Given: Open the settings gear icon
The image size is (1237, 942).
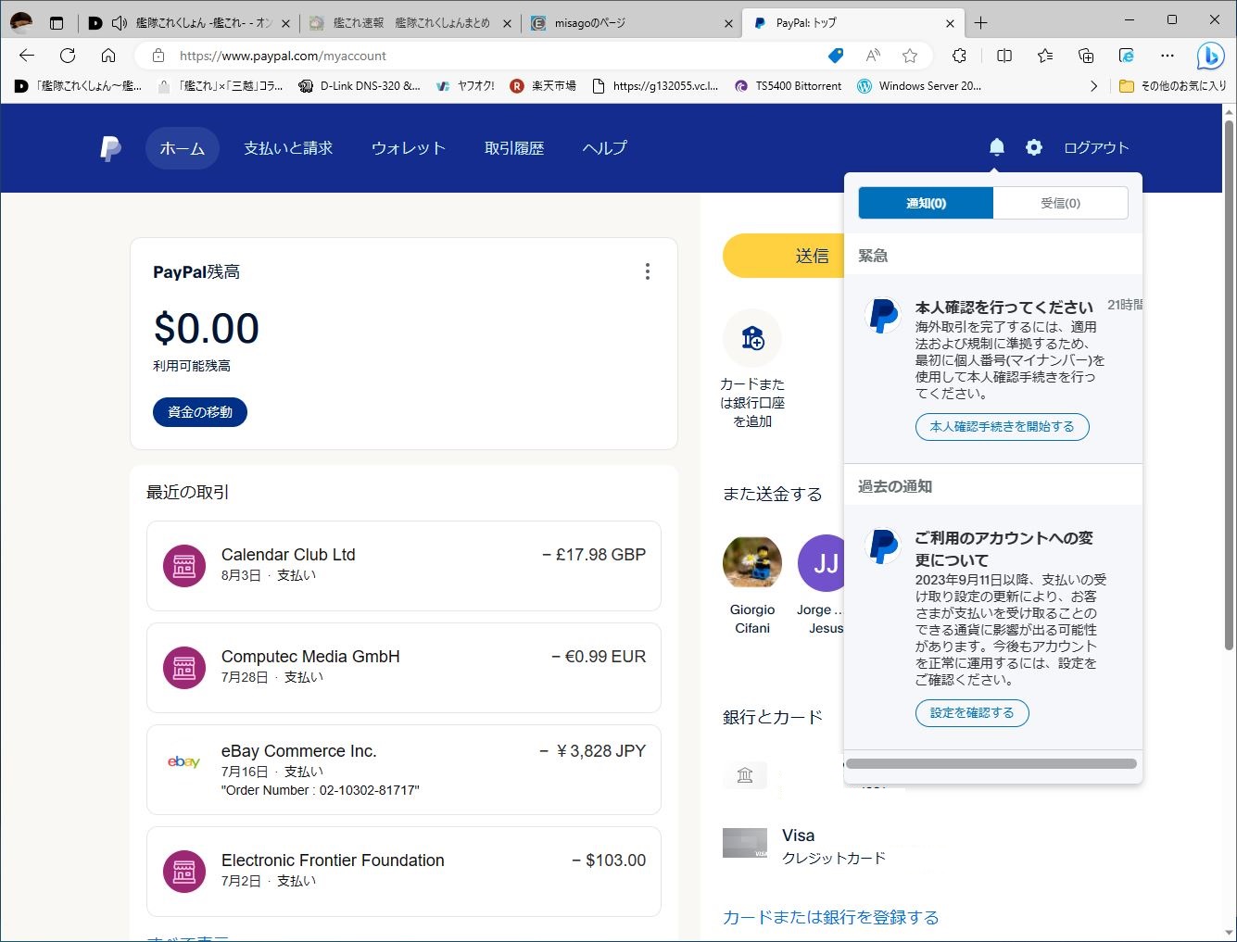Looking at the screenshot, I should pyautogui.click(x=1034, y=147).
